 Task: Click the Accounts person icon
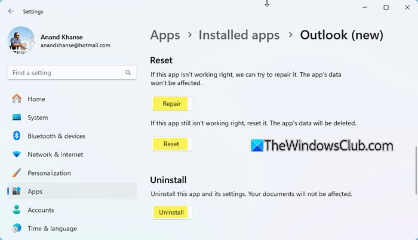(x=17, y=210)
